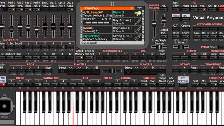Select Keyboard Set button 1

pos(100,57)
